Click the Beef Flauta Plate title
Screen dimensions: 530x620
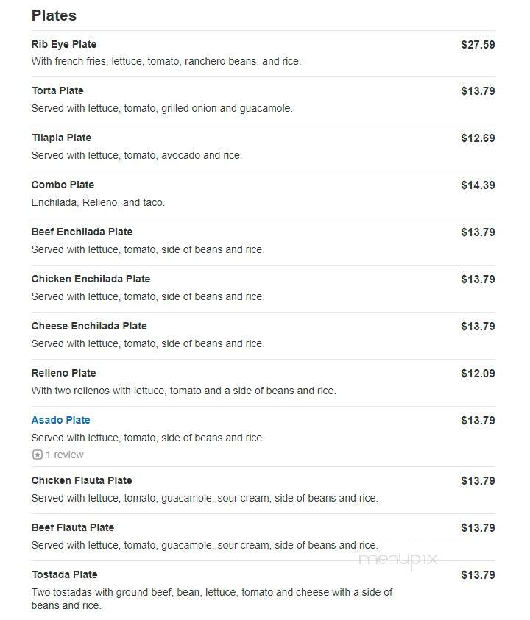(x=73, y=527)
